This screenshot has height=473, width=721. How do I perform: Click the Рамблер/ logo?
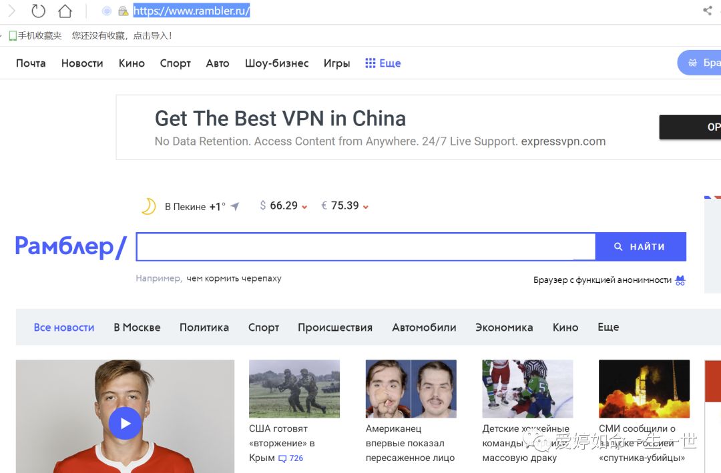71,246
